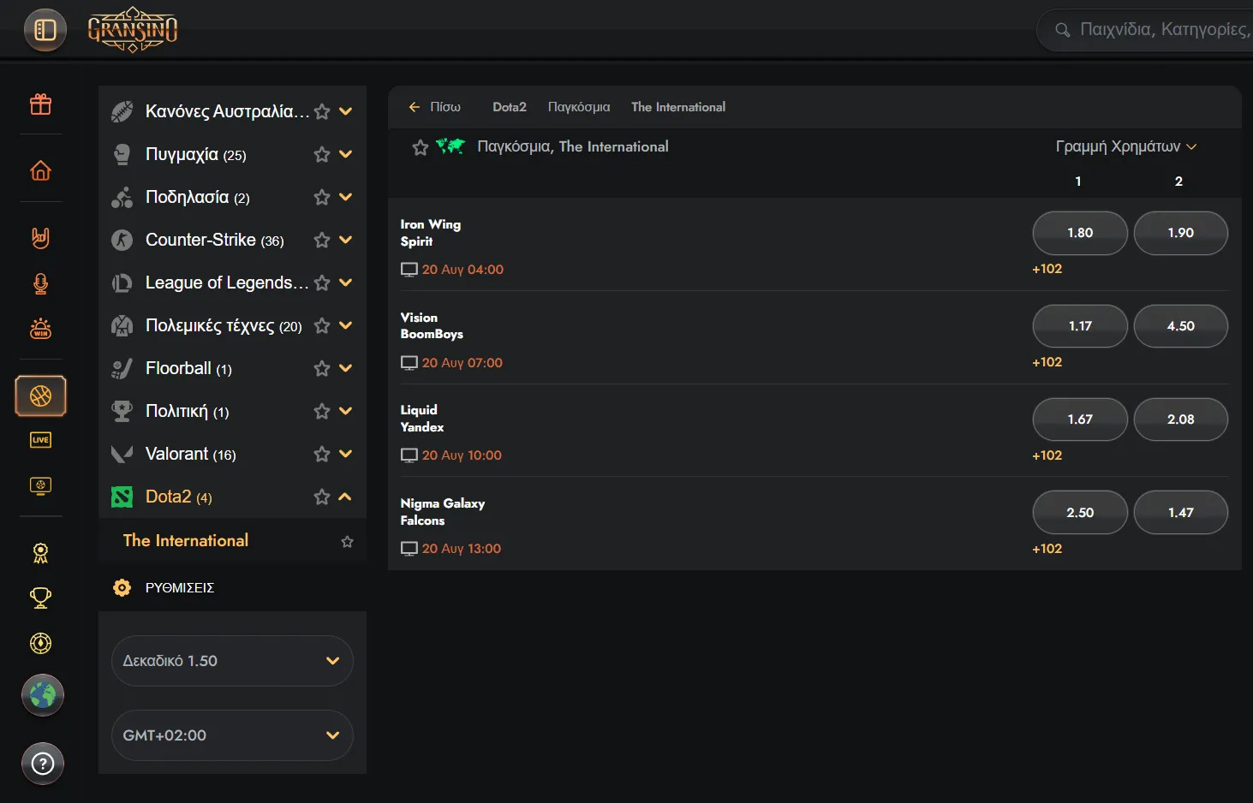Open the help question mark icon
The width and height of the screenshot is (1253, 803).
[43, 764]
